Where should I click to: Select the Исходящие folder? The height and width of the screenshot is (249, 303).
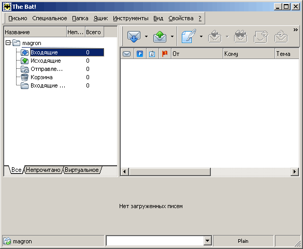tap(46, 61)
